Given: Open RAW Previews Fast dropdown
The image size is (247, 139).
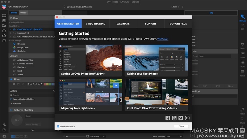Looking at the screenshot, I should [174, 136].
